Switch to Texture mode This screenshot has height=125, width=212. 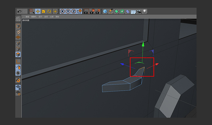(x=18, y=32)
